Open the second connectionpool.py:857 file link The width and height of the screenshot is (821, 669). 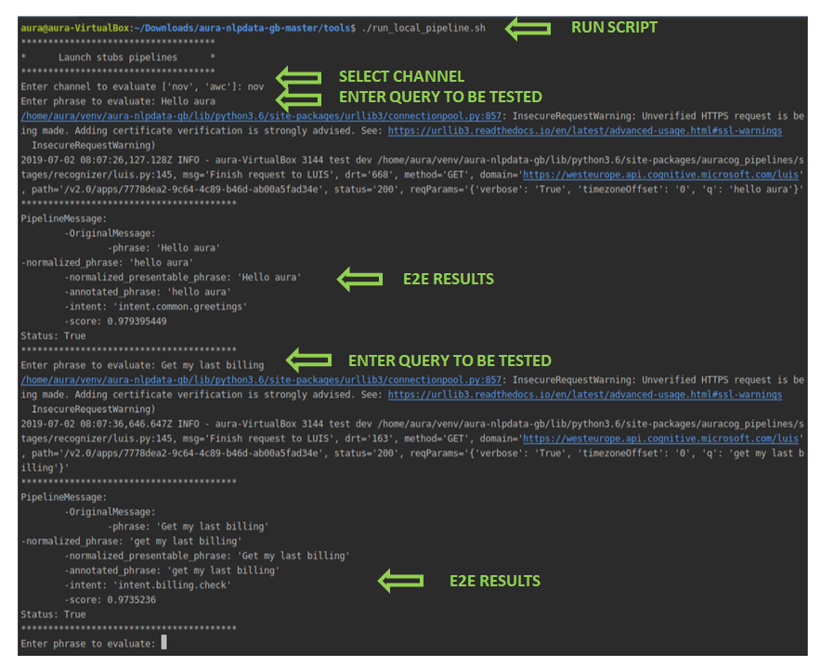pos(261,380)
